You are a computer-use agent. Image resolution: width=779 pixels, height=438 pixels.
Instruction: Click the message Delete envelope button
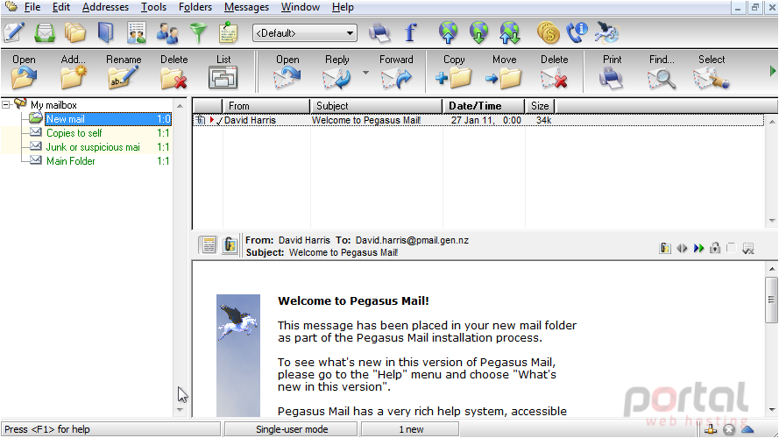(x=554, y=72)
